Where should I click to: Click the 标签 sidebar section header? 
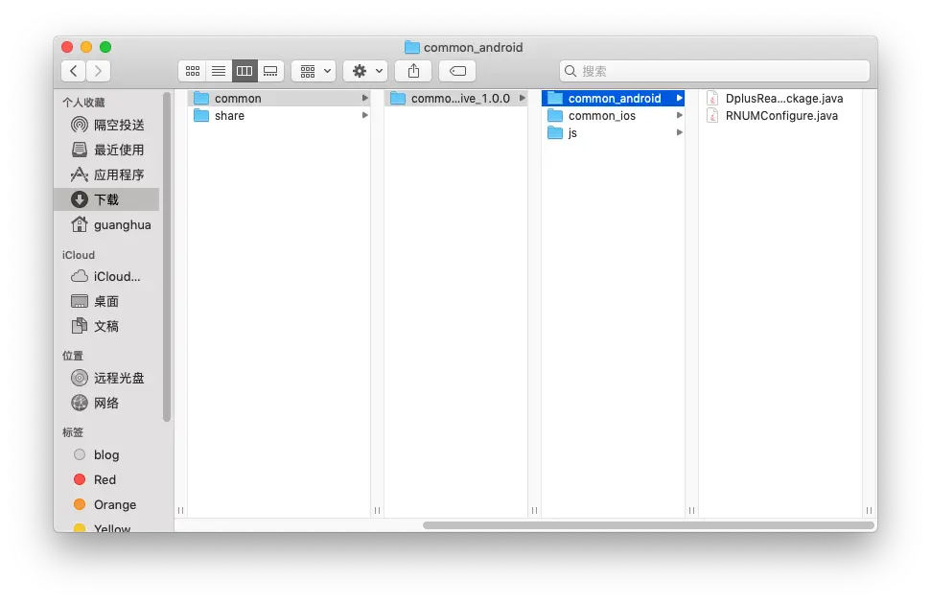coord(73,432)
